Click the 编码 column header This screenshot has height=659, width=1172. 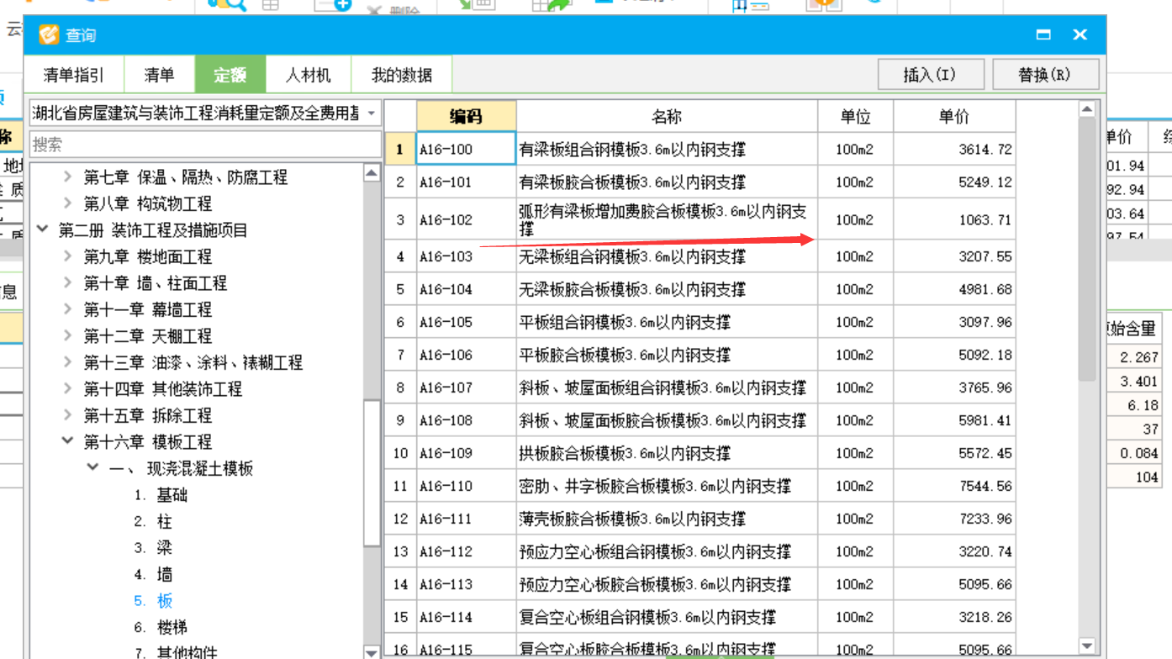(466, 116)
